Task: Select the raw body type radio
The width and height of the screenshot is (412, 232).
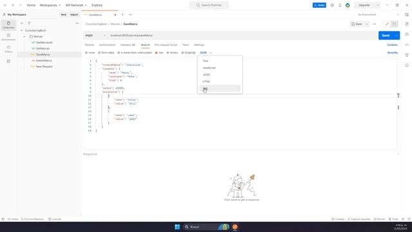Action: point(156,53)
